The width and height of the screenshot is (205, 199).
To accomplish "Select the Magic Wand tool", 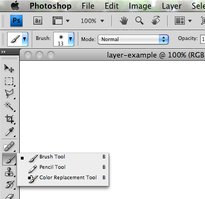I will pyautogui.click(x=9, y=106).
